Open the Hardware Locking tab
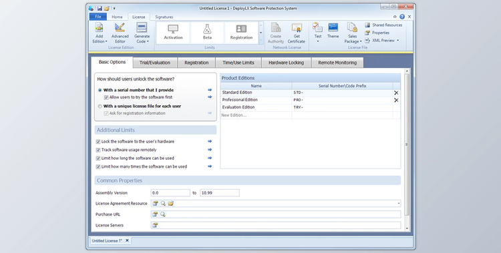This screenshot has height=253, width=501. 286,63
